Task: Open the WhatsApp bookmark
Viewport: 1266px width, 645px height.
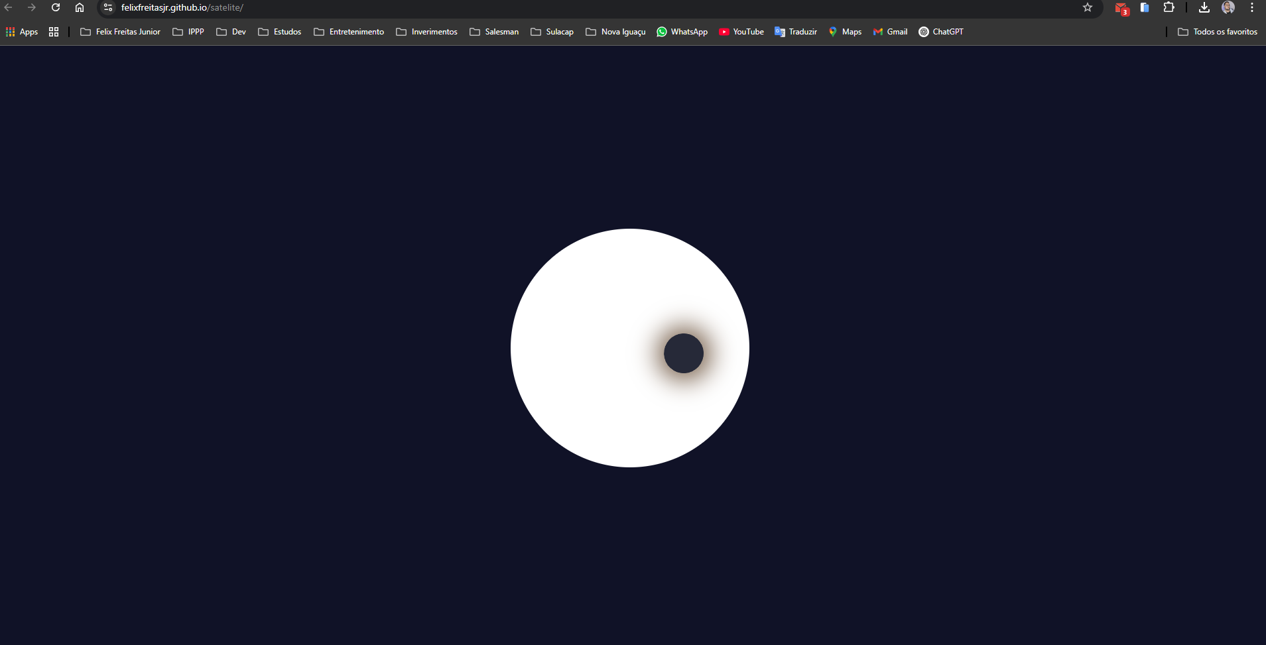Action: pyautogui.click(x=682, y=32)
